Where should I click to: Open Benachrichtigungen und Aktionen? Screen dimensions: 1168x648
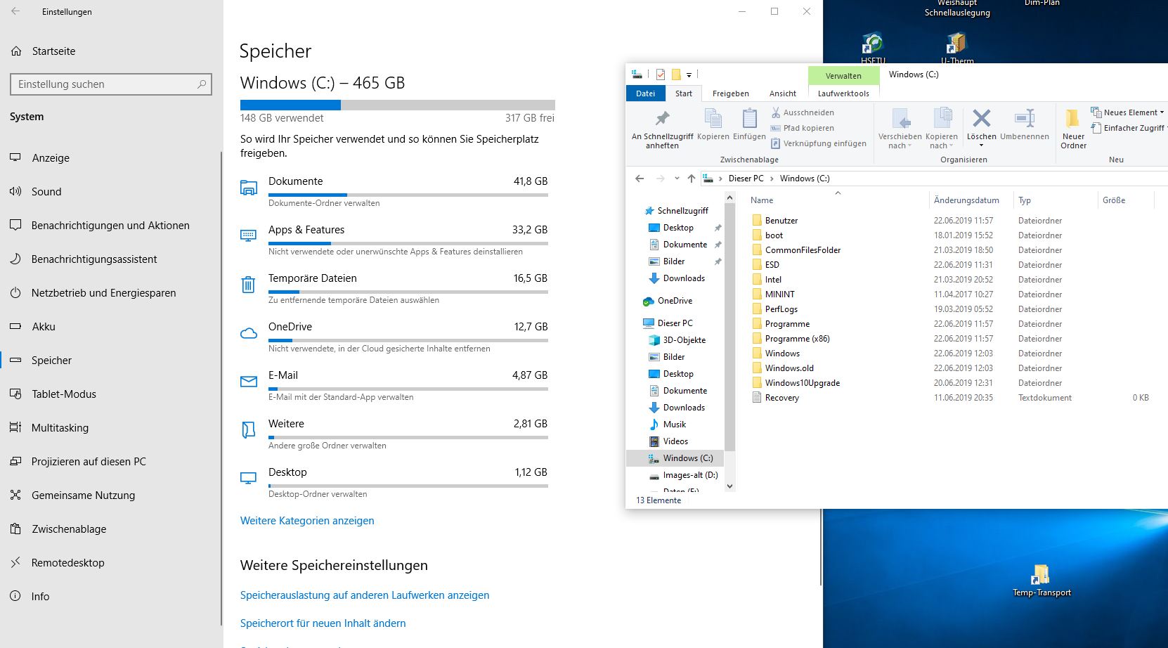pos(110,226)
